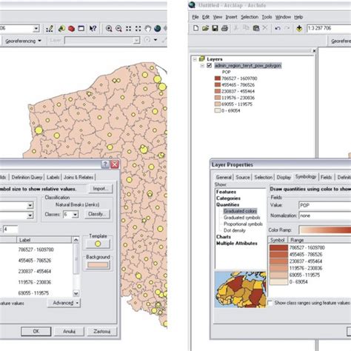This screenshot has height=351, width=351.
Task: Click the Add Data plus icon
Action: [299, 28]
